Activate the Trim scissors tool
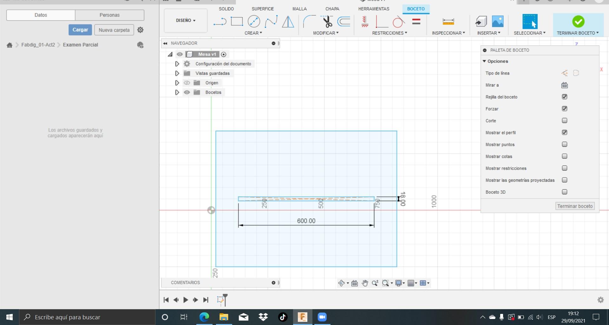609x325 pixels. click(x=327, y=22)
